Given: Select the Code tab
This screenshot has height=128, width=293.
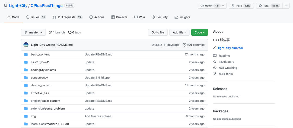Looking at the screenshot, I should click(13, 17).
